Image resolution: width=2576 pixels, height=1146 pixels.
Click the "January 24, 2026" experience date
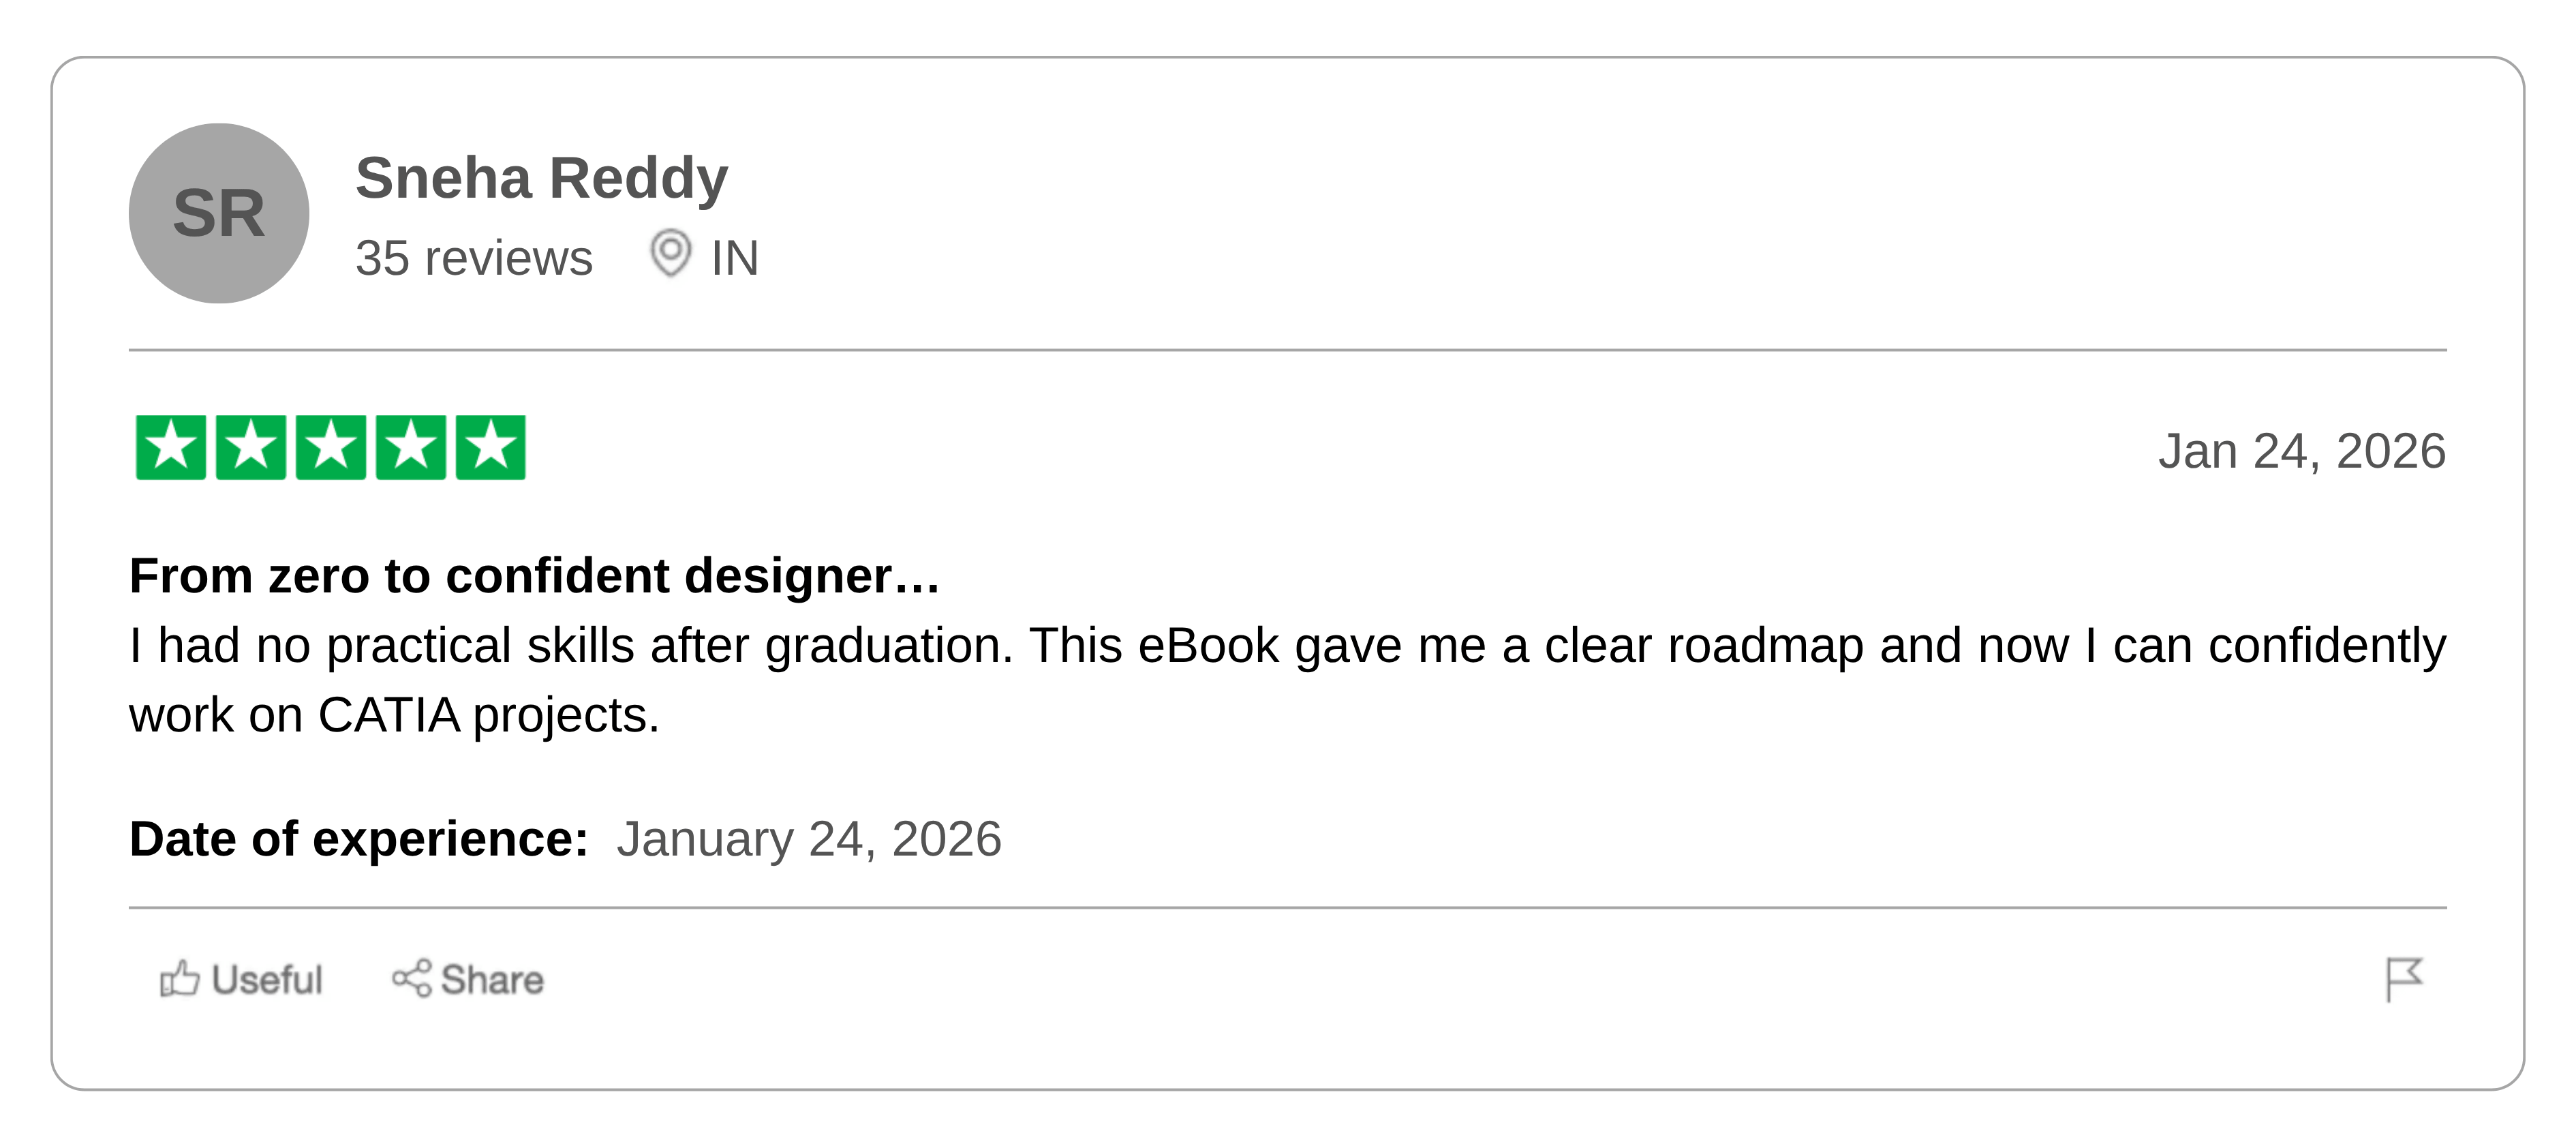(x=808, y=838)
